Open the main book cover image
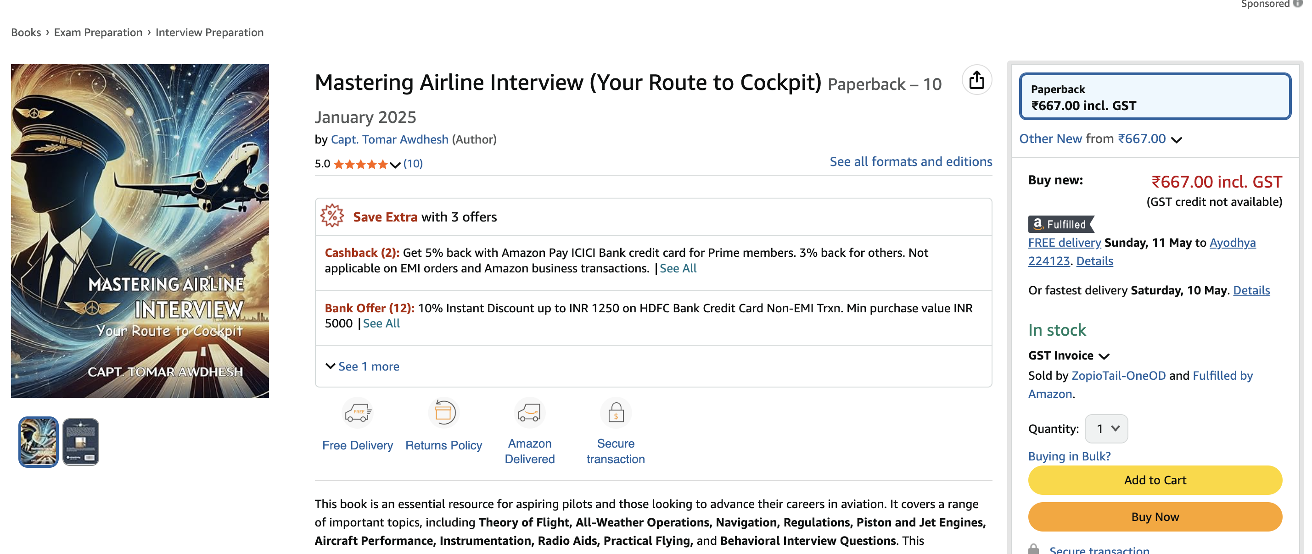This screenshot has height=554, width=1312. pyautogui.click(x=140, y=231)
